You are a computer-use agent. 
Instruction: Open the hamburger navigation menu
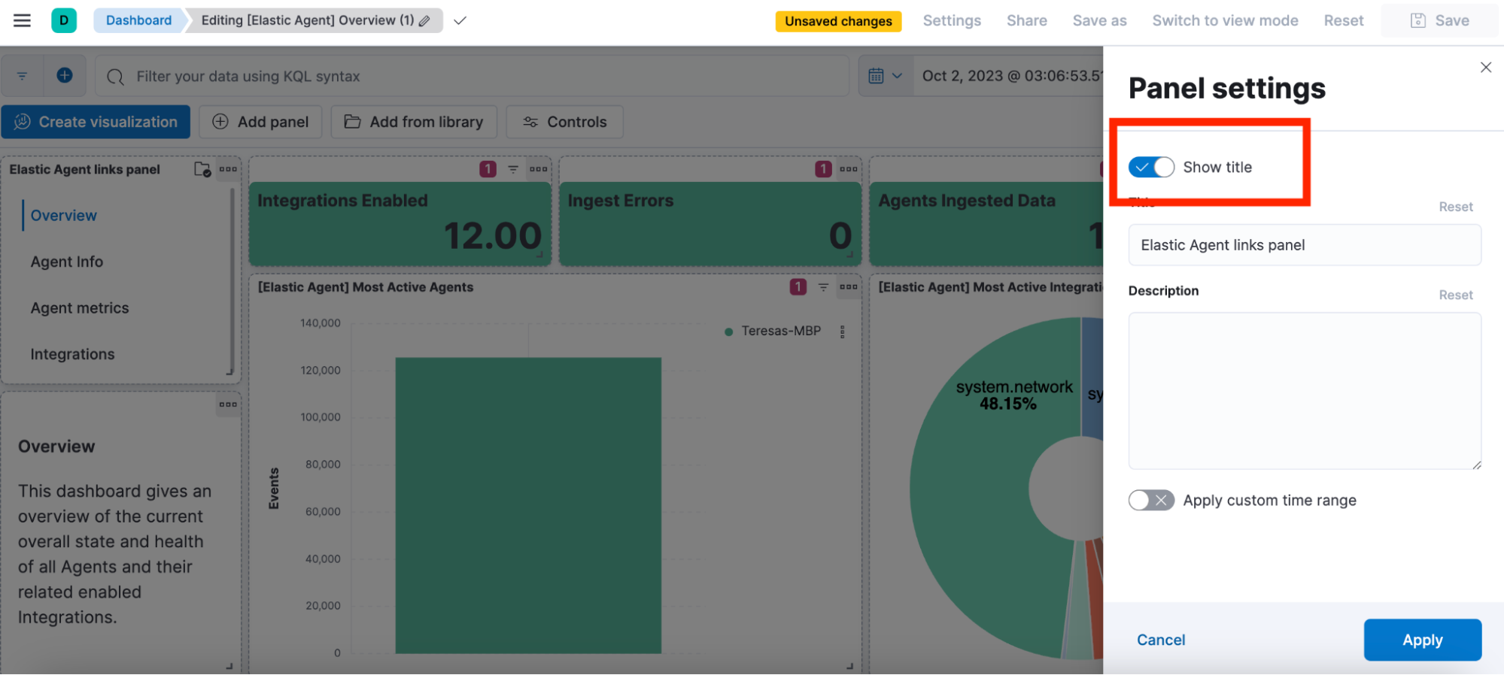click(x=23, y=20)
